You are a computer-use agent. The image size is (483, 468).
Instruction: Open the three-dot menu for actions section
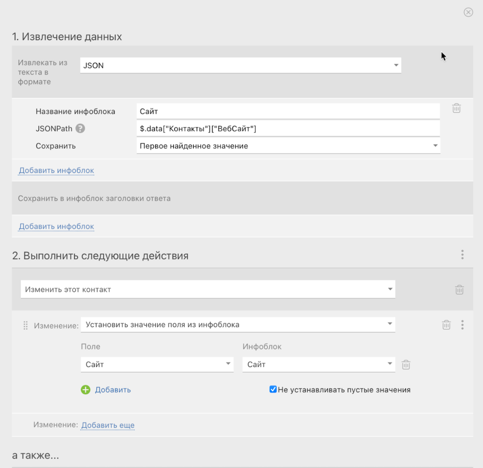point(462,255)
